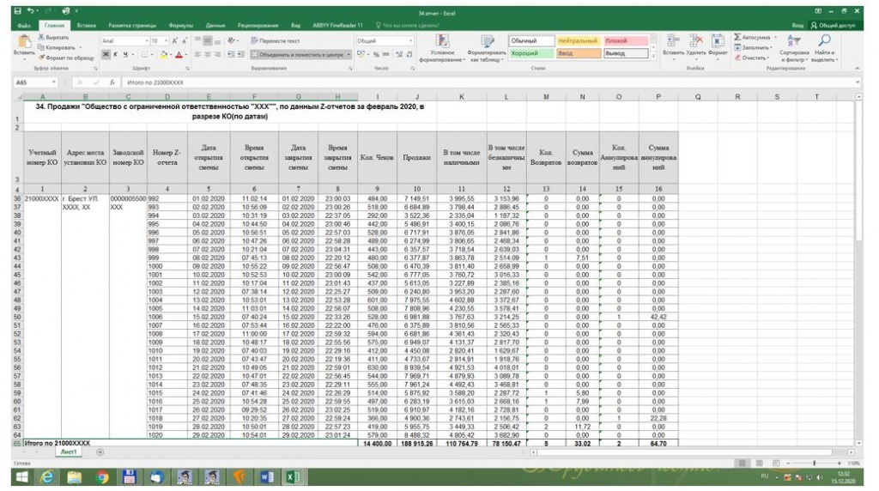Open Internet Explorer from taskbar
Image resolution: width=879 pixels, height=491 pixels.
pos(47,477)
